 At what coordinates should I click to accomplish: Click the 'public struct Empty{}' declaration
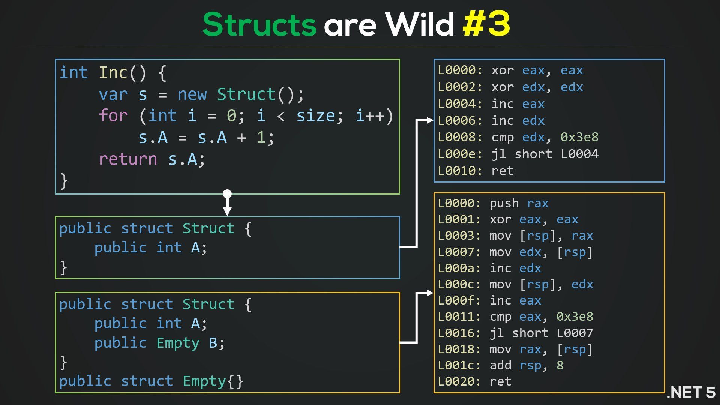click(151, 381)
